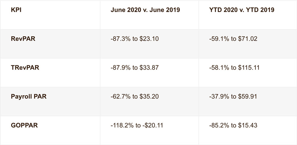The image size is (297, 145).
Task: Click the -37.9% percentage figure
Action: 218,96
